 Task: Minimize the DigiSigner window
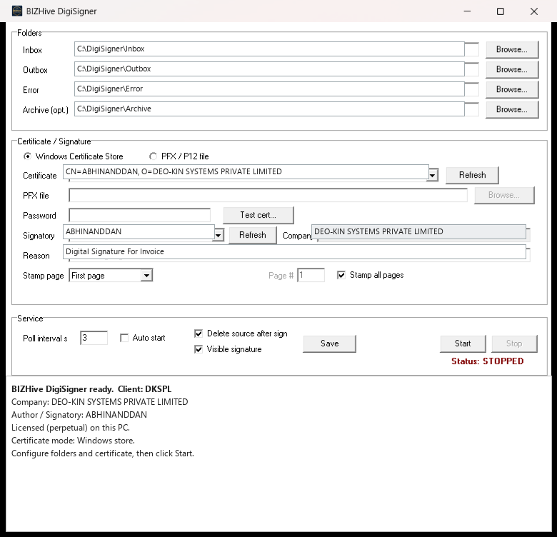tap(467, 11)
